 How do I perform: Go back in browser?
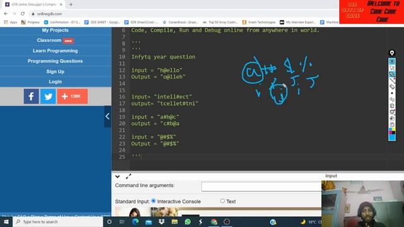6,14
